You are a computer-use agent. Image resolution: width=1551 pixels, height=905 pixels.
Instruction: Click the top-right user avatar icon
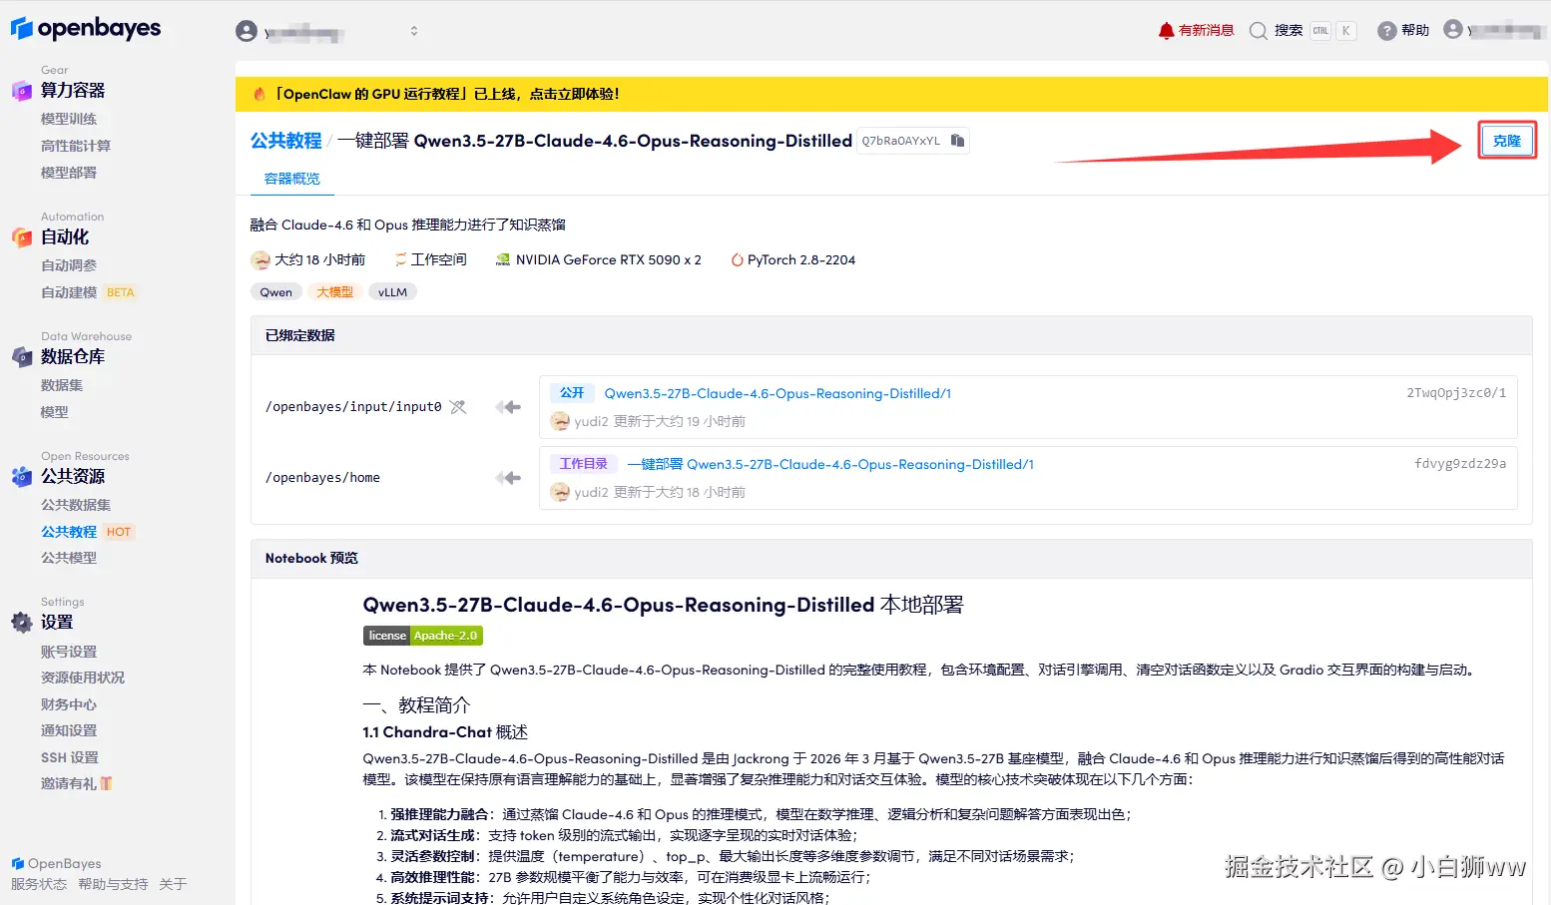(x=1453, y=30)
